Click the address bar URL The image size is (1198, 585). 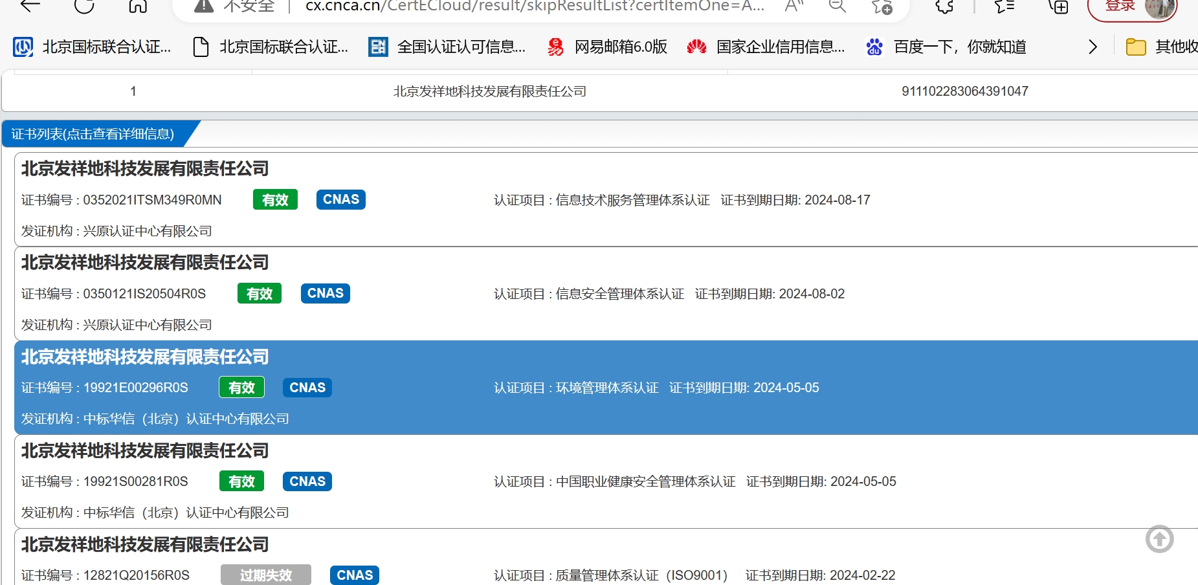pyautogui.click(x=535, y=6)
